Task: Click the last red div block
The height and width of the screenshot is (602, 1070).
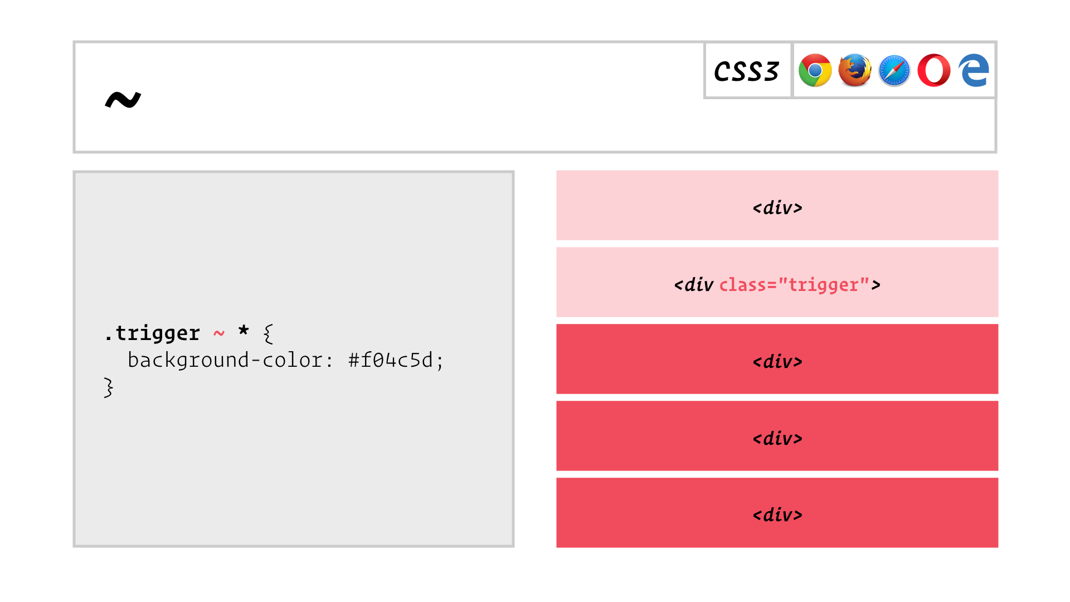Action: 777,513
